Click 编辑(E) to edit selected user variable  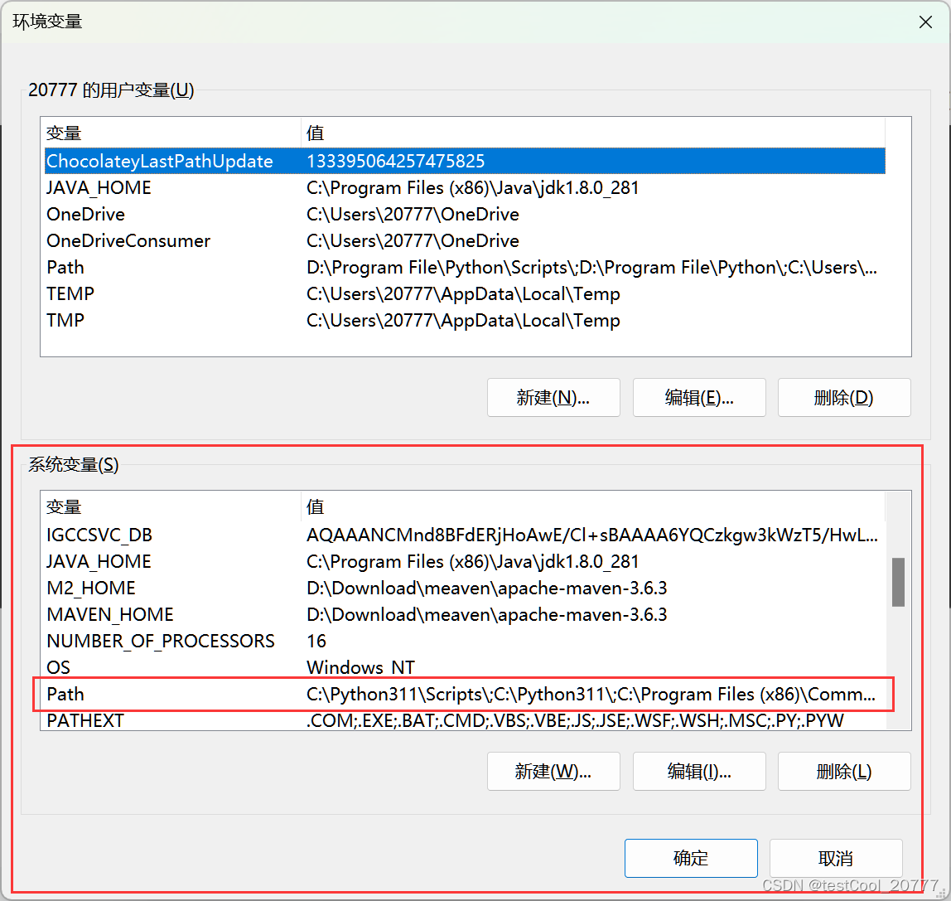[x=698, y=397]
